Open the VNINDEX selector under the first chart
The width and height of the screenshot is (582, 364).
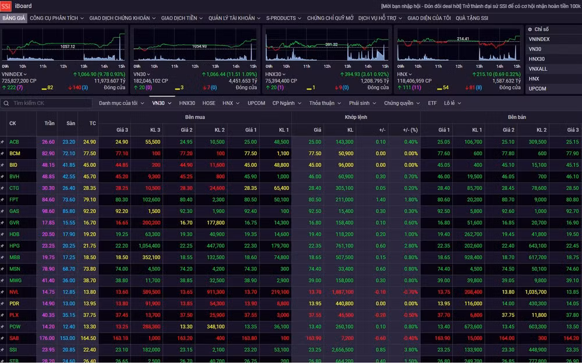pyautogui.click(x=14, y=74)
